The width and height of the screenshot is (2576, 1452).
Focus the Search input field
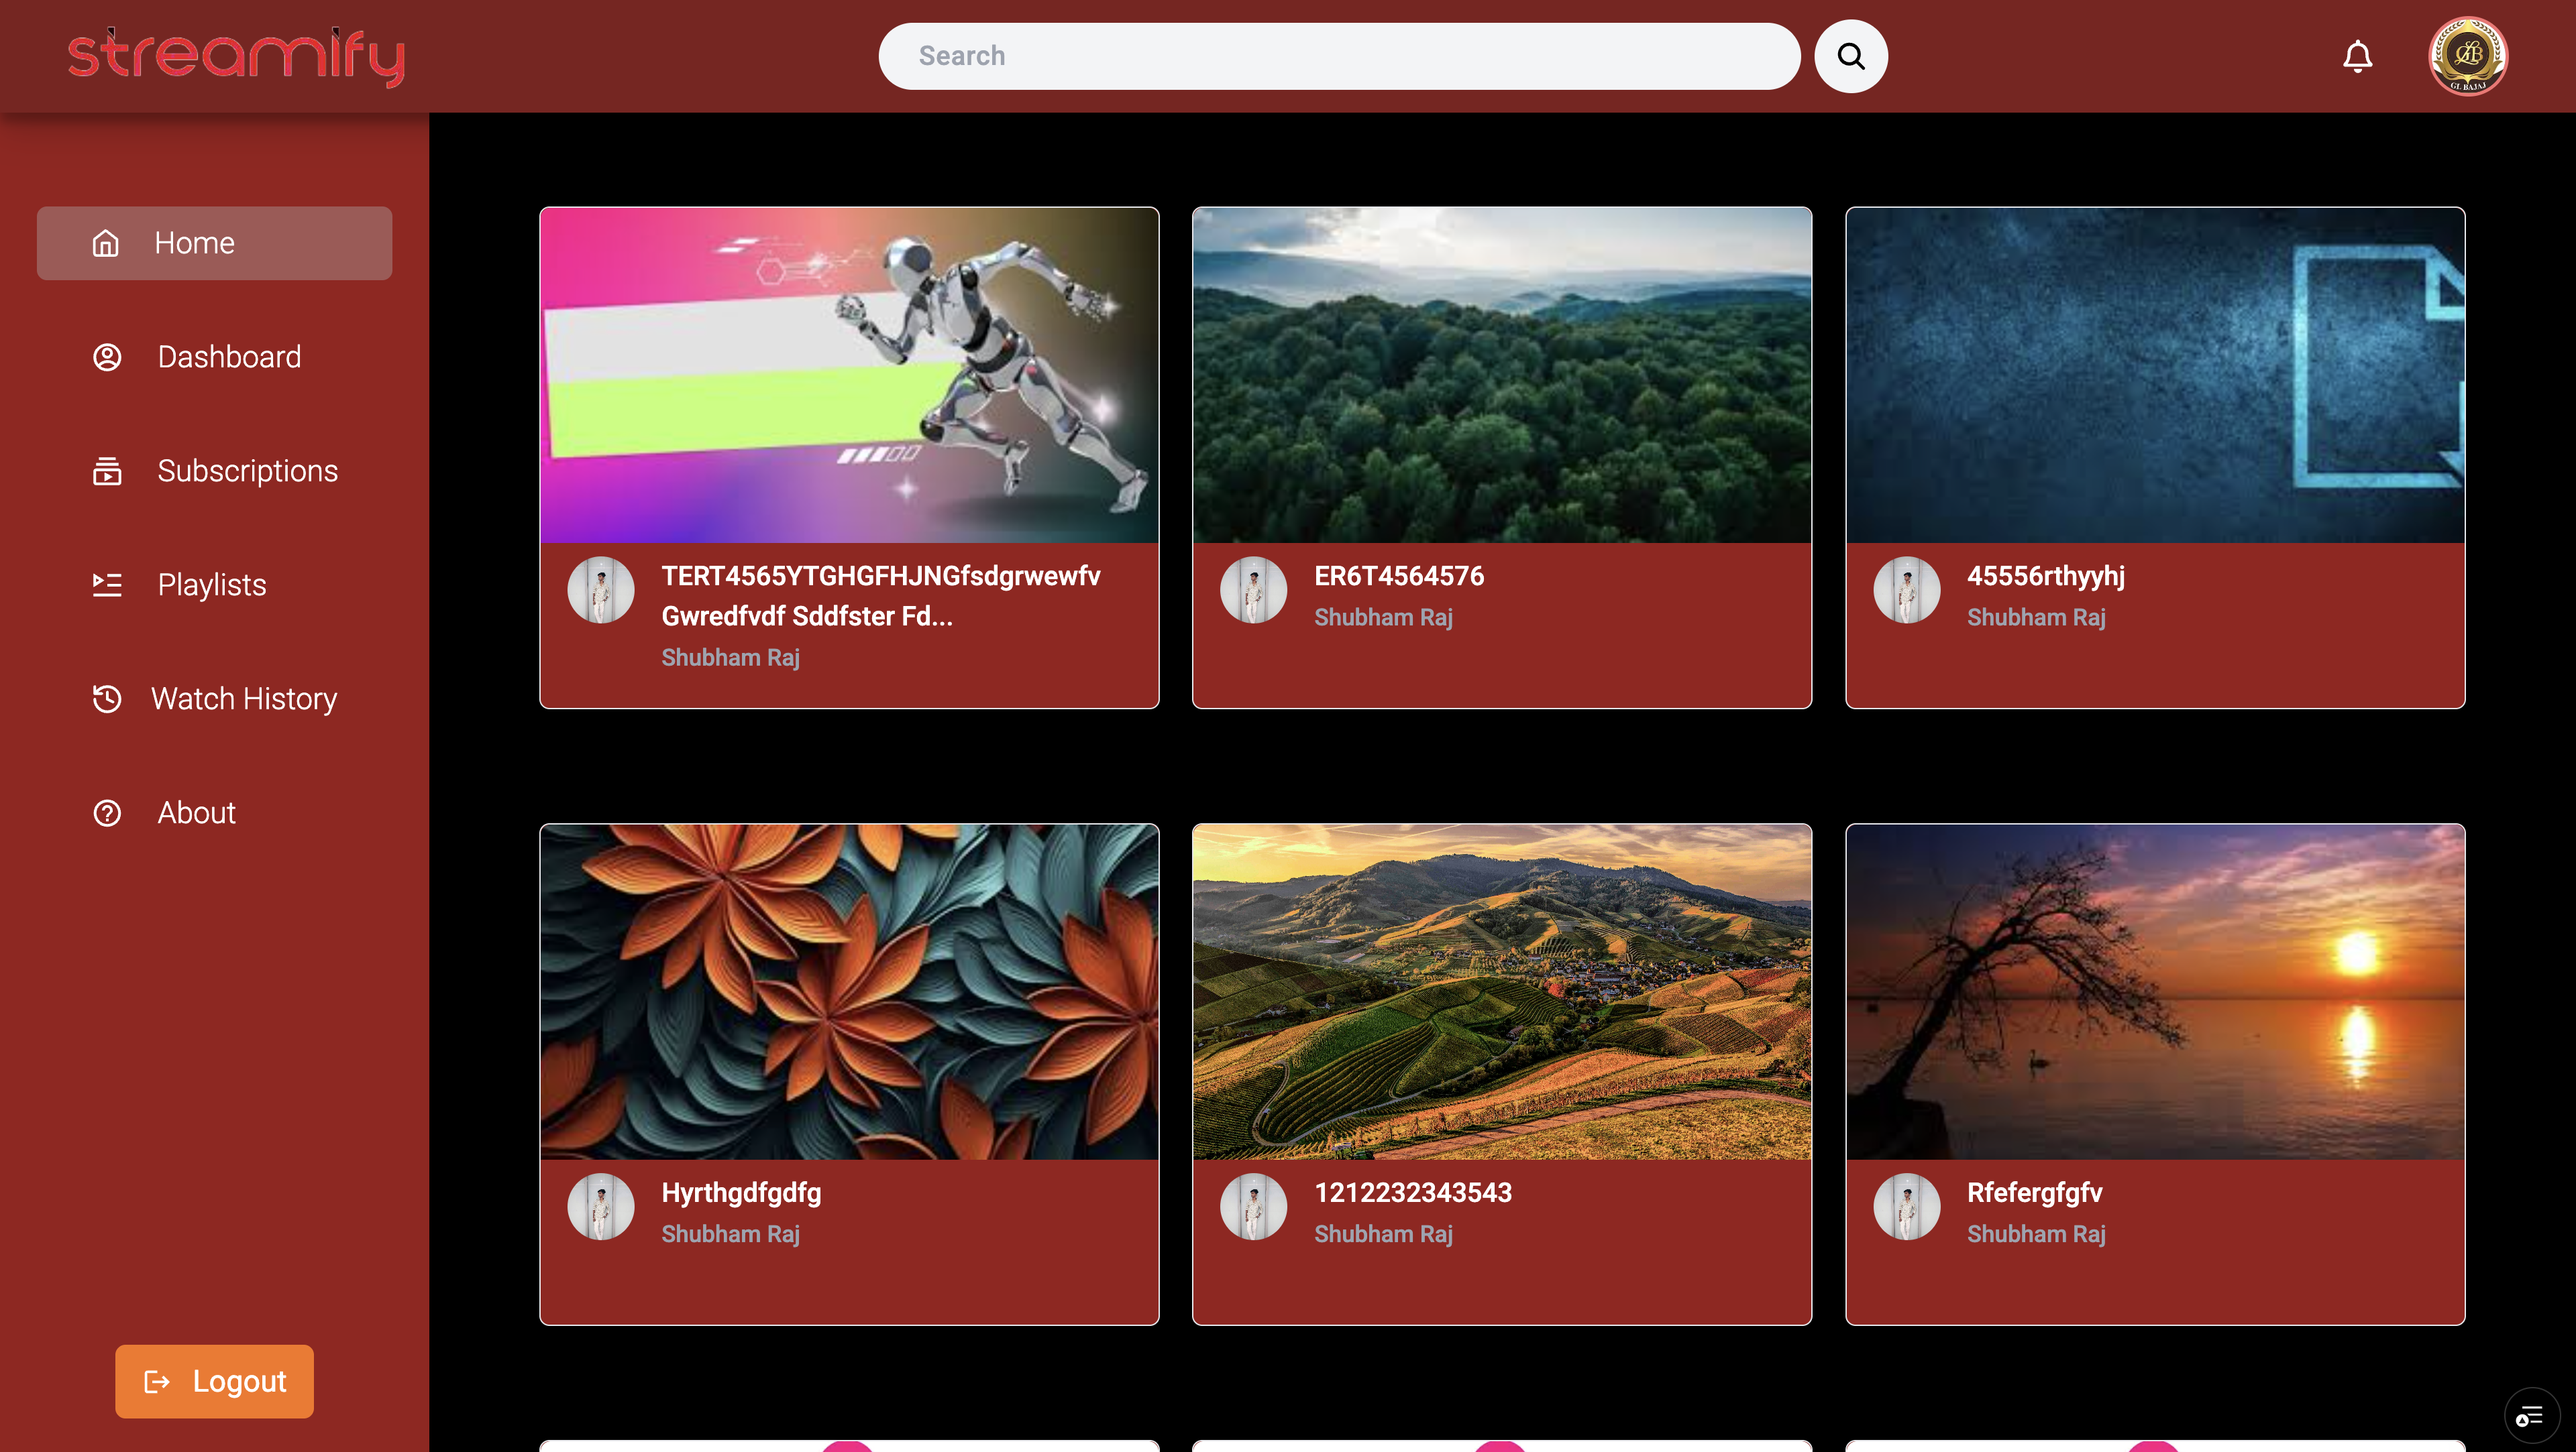point(1339,56)
